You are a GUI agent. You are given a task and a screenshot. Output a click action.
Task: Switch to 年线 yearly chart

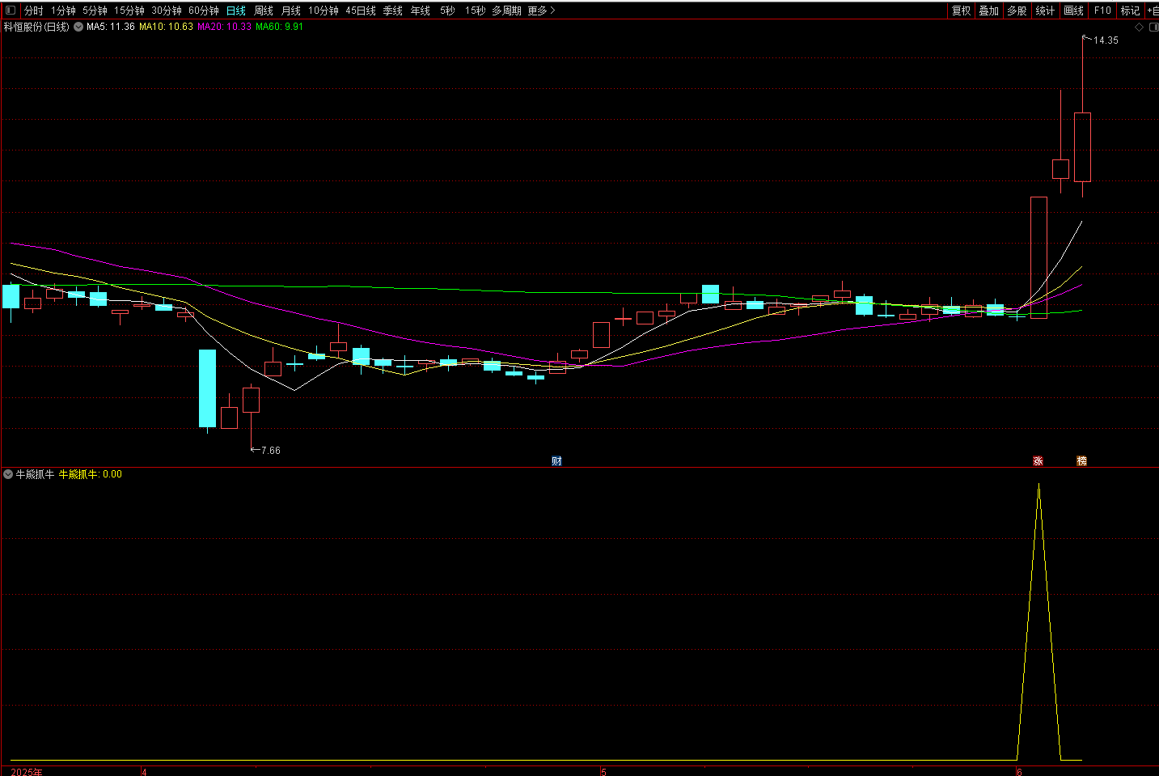pyautogui.click(x=421, y=11)
